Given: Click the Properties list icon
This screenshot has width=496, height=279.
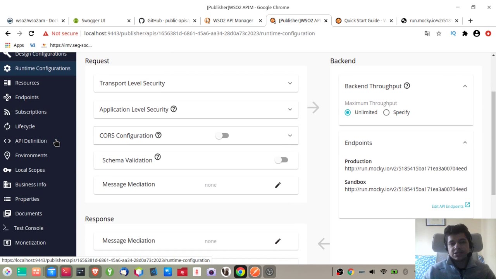Looking at the screenshot, I should (x=7, y=199).
